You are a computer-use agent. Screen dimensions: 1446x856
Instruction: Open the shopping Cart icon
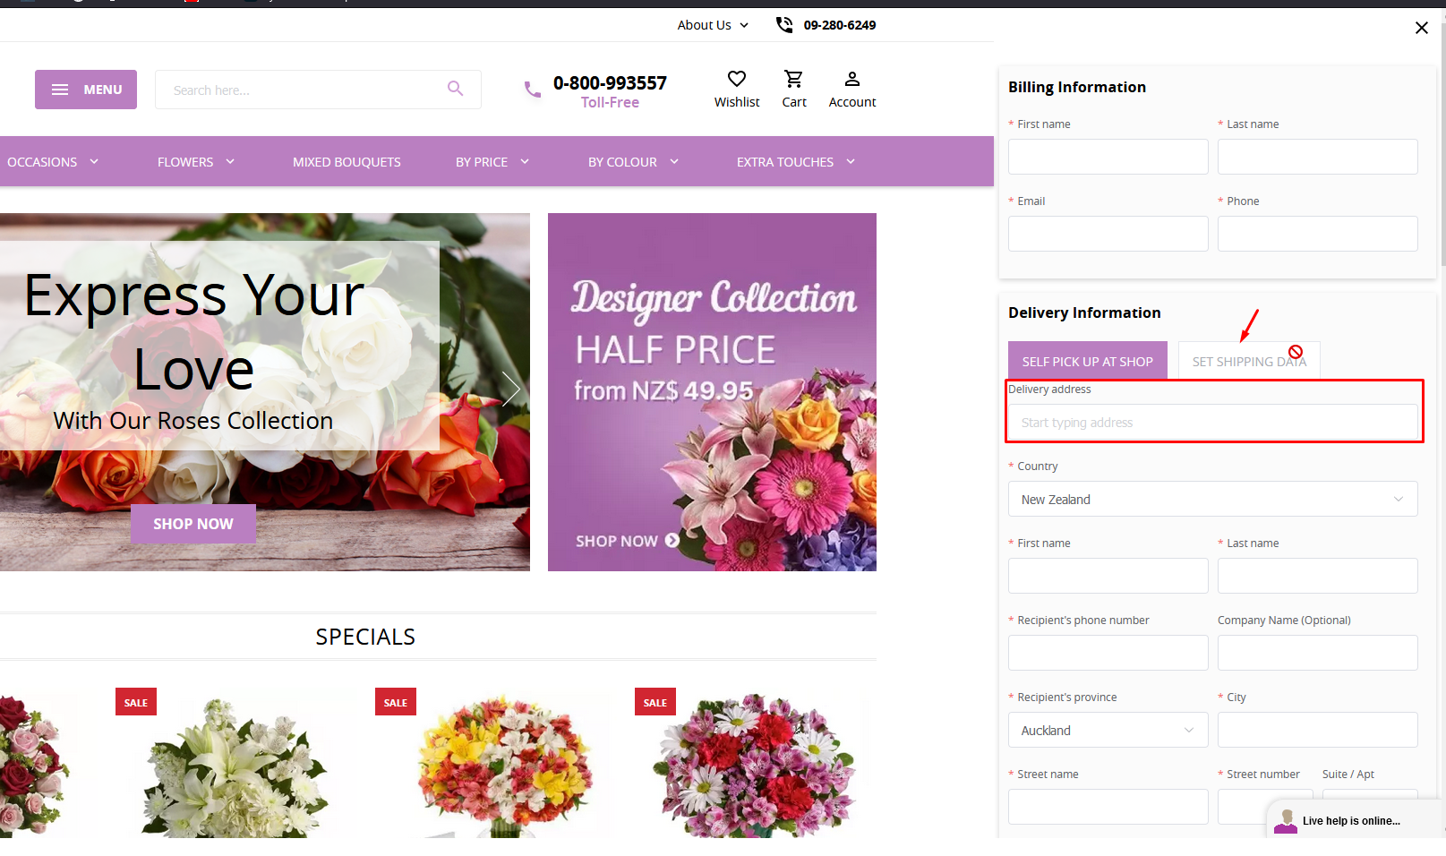pyautogui.click(x=793, y=79)
